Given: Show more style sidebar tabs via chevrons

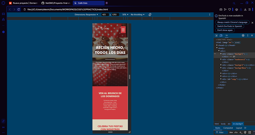Looking at the screenshot, I should coord(245,128).
